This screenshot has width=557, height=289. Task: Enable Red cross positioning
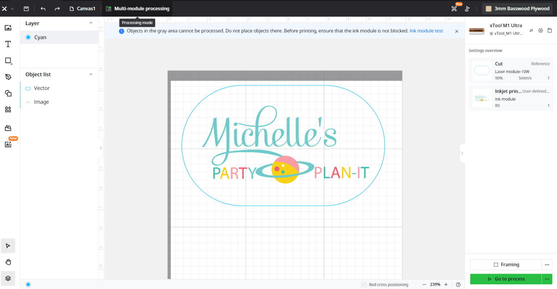pyautogui.click(x=363, y=284)
